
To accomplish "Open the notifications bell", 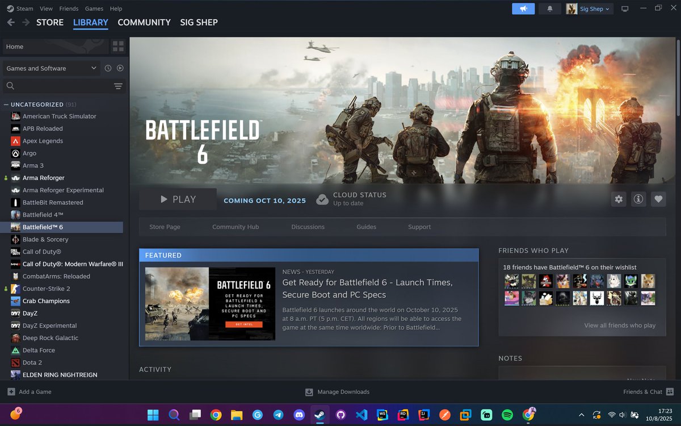I will (x=549, y=9).
